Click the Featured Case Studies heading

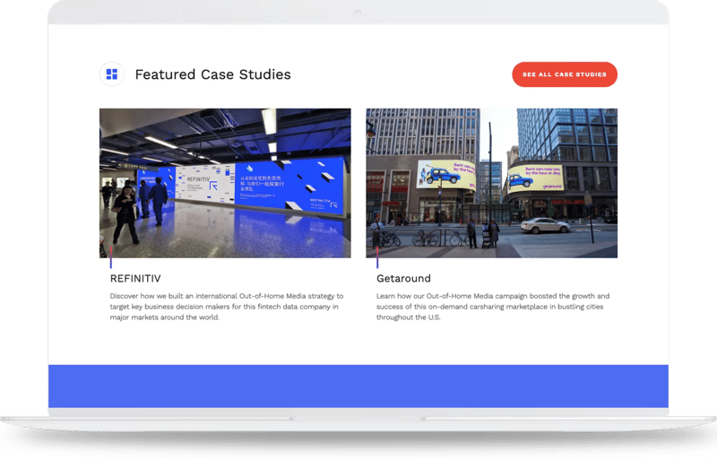[x=212, y=74]
